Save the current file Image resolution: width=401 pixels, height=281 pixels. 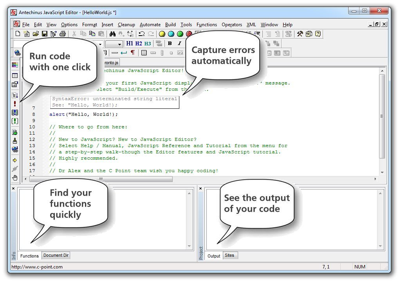[45, 34]
